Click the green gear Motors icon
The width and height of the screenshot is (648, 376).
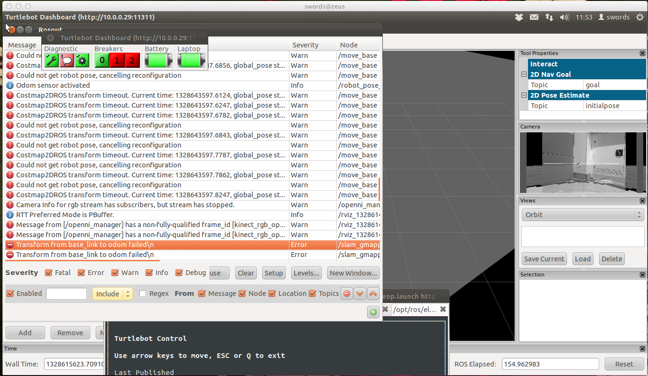82,60
